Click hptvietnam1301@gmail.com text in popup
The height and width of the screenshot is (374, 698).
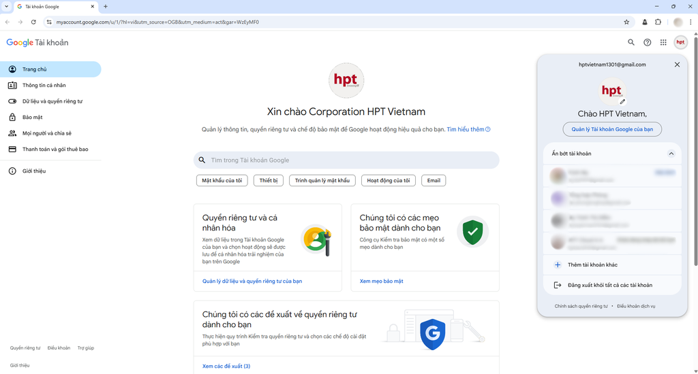click(612, 65)
